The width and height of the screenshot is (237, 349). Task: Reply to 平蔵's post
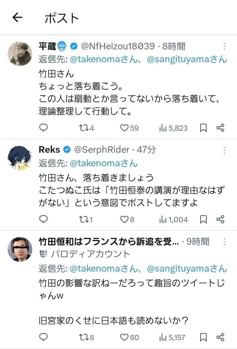43,128
